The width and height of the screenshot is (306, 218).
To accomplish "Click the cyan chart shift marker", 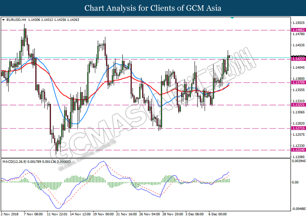I will point(232,18).
